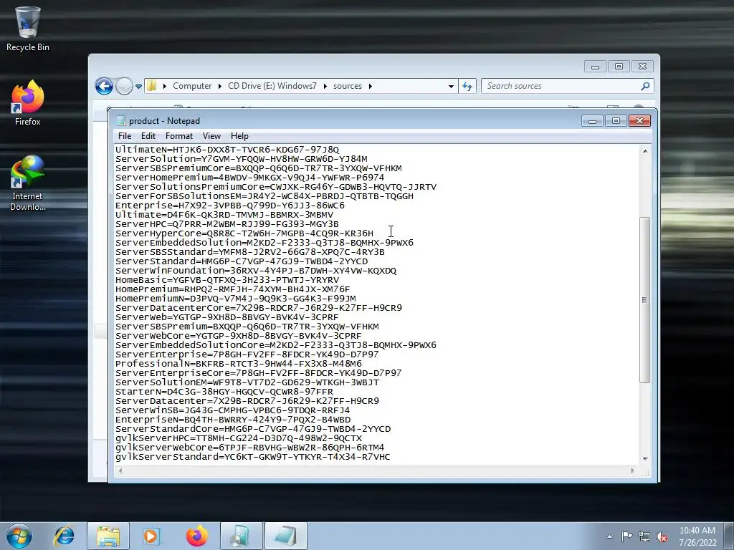Launch Firefox from the desktop shortcut
Viewport: 734px width, 550px height.
click(x=28, y=104)
